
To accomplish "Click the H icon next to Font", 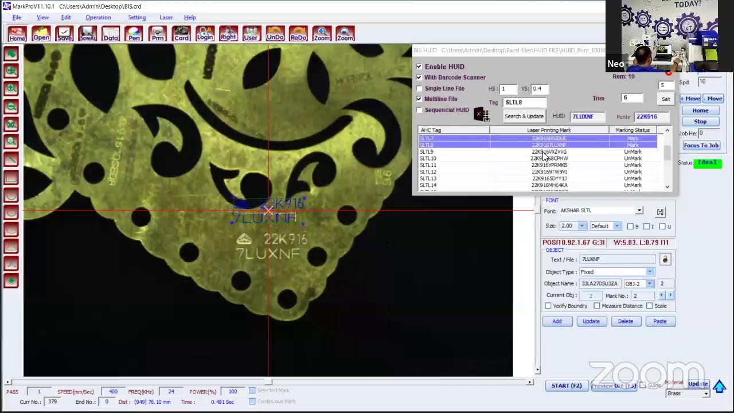I will [x=660, y=212].
